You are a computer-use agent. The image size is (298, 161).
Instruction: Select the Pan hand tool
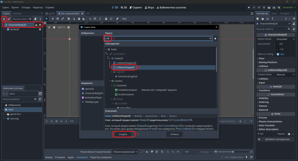(x=79, y=19)
